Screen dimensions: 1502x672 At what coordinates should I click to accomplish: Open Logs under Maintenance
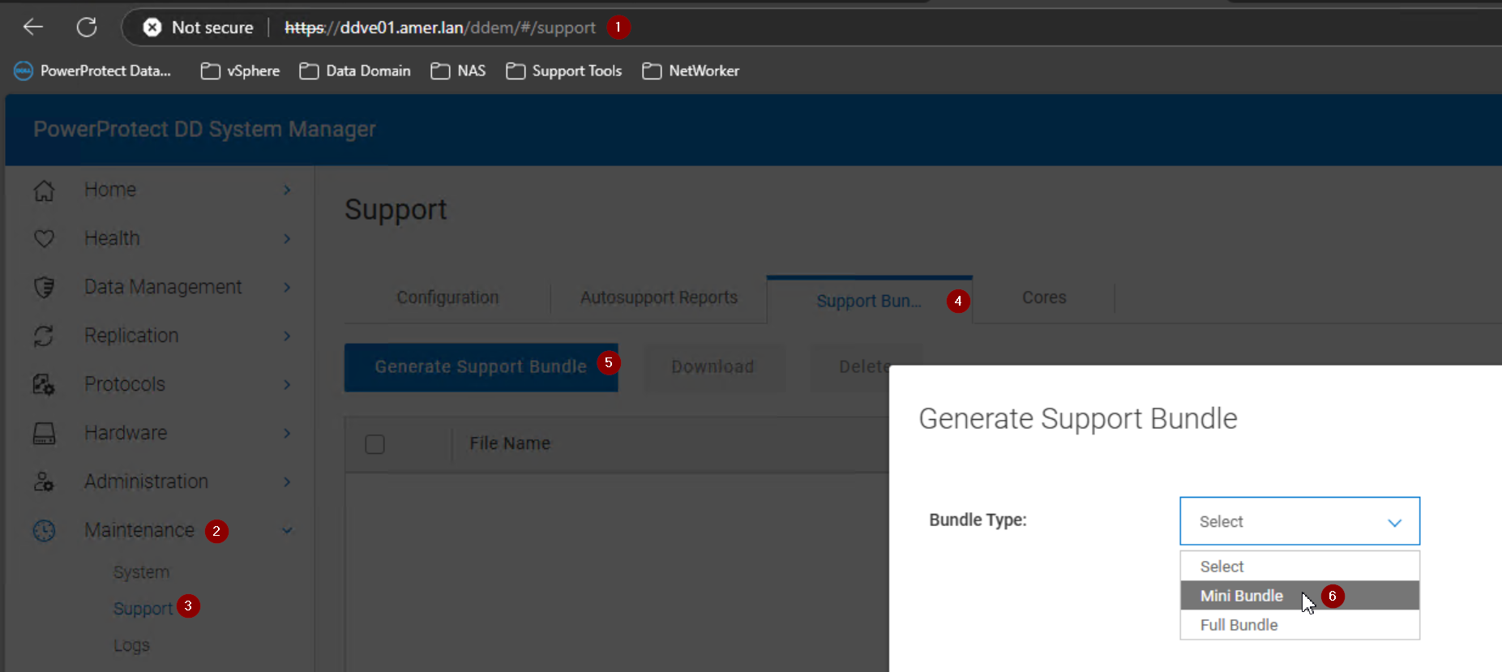point(131,645)
